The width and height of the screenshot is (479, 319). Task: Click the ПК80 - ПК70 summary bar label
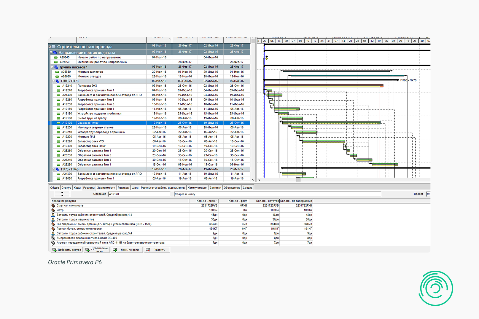[408, 80]
